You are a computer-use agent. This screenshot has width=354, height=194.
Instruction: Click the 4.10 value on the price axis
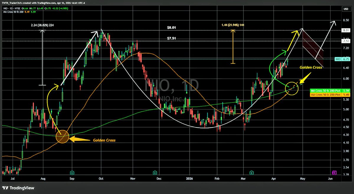pos(346,143)
